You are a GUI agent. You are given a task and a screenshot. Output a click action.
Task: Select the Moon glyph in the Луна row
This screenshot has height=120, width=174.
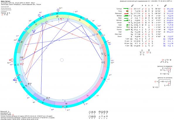(132, 11)
